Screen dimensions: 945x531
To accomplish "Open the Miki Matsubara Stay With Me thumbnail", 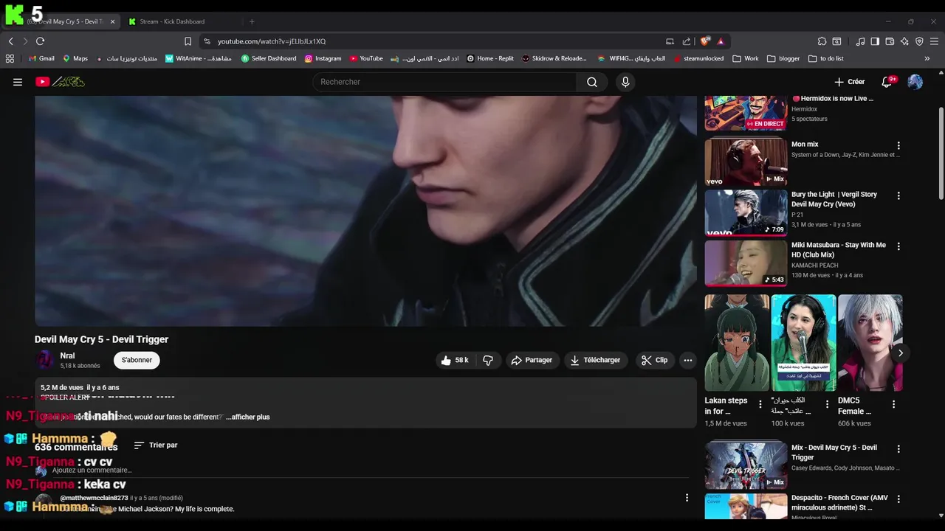I will coord(746,263).
